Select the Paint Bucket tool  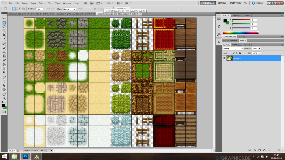4,64
